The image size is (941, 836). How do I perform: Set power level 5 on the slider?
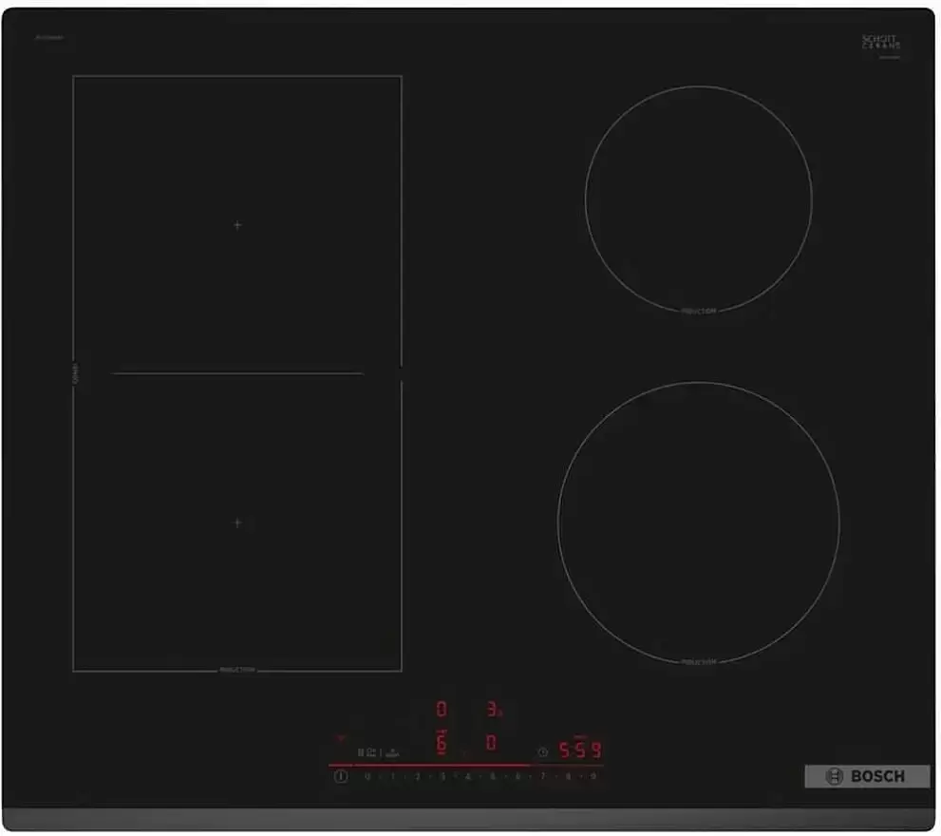click(x=492, y=774)
